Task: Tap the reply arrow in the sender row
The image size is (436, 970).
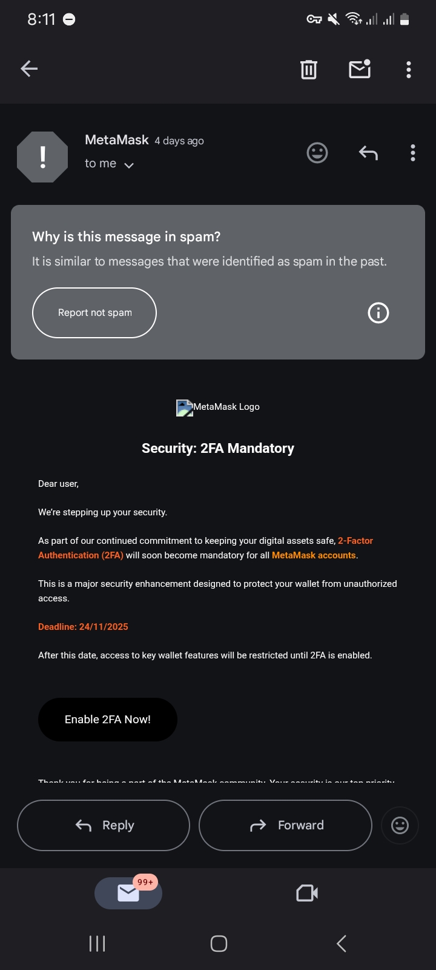Action: [x=368, y=153]
